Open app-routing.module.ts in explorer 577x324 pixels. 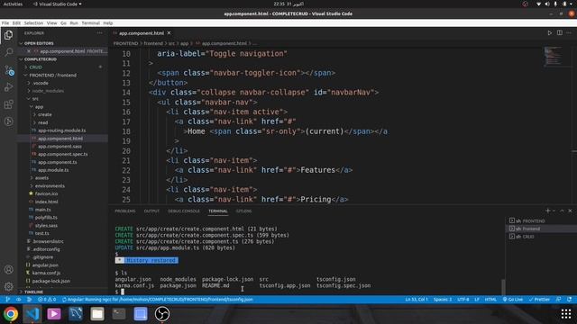pyautogui.click(x=61, y=130)
